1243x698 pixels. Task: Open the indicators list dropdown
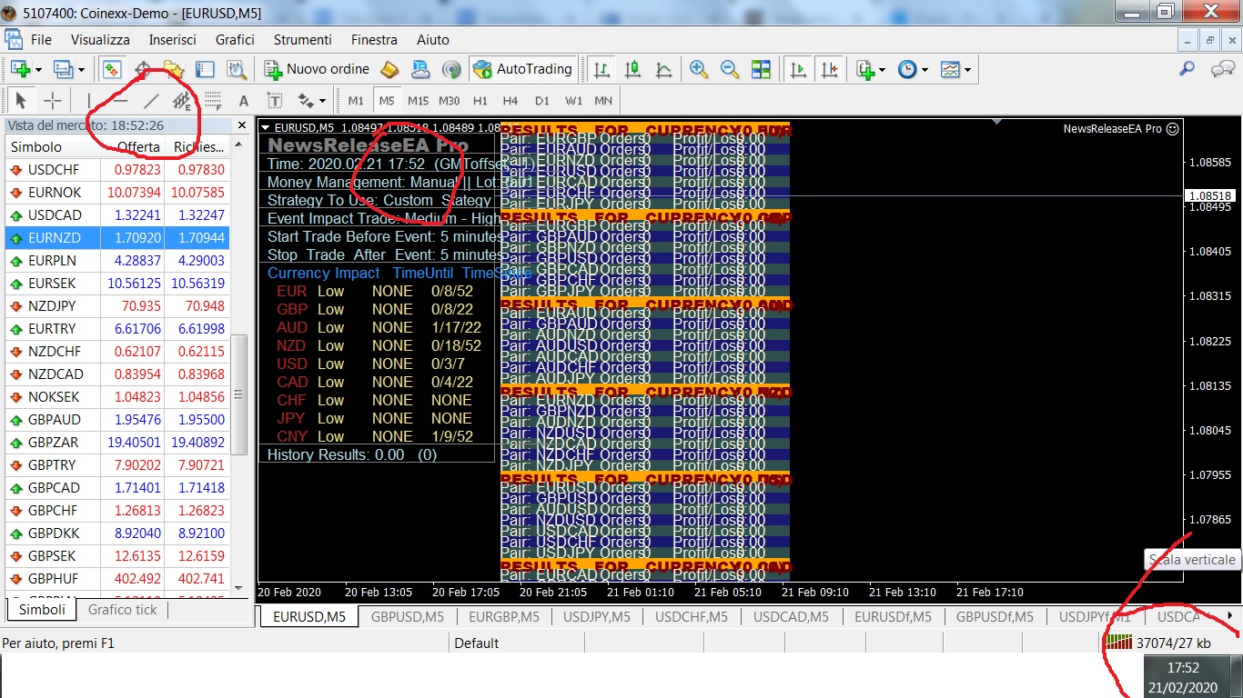pyautogui.click(x=869, y=69)
